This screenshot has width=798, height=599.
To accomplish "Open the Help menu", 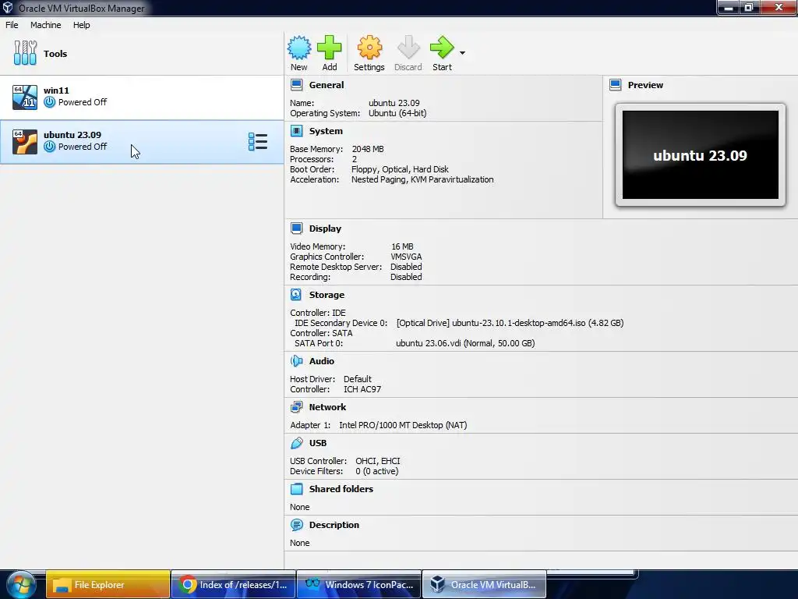I will pos(81,25).
